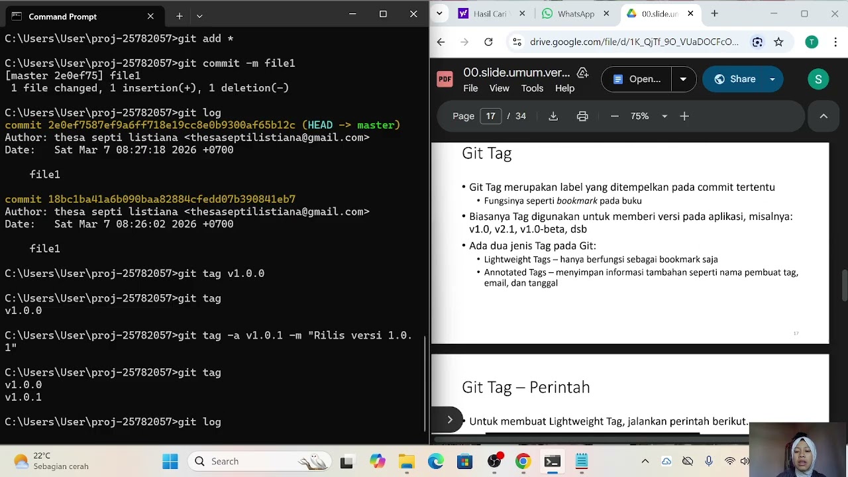Open the Chrome profile avatar labeled T
848x477 pixels.
[x=812, y=42]
